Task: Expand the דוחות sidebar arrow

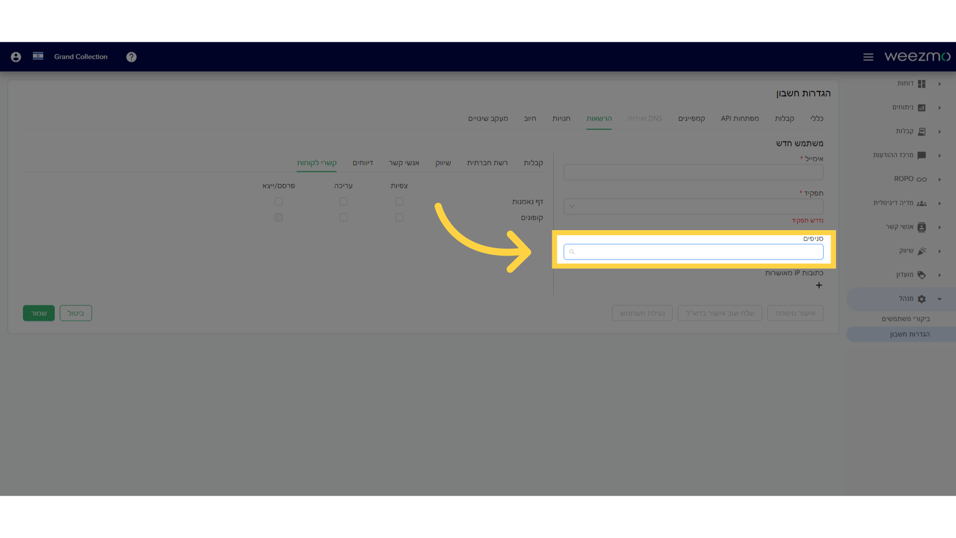Action: click(940, 84)
